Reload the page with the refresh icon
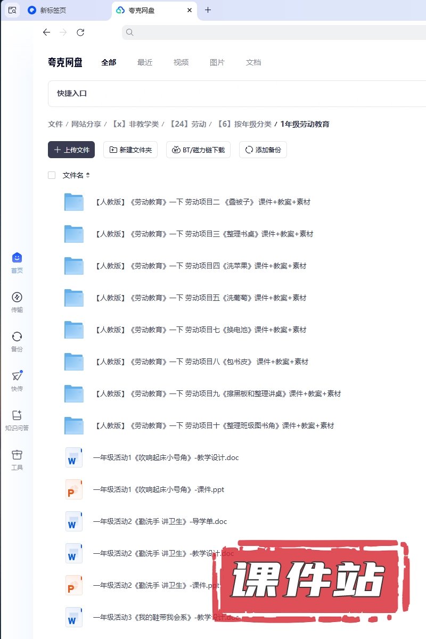Viewport: 426px width, 639px height. [x=80, y=32]
